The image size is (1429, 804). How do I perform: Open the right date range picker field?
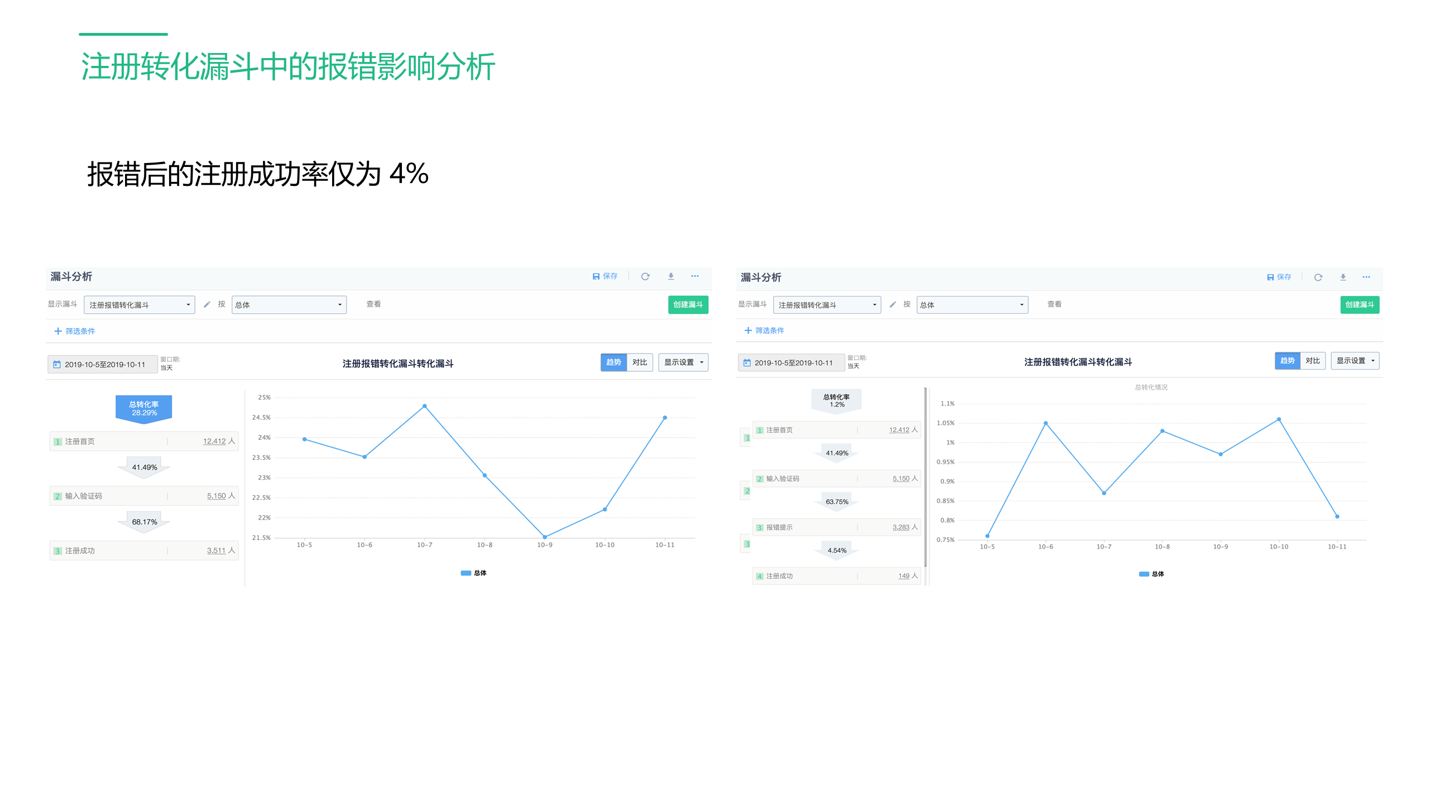[791, 363]
